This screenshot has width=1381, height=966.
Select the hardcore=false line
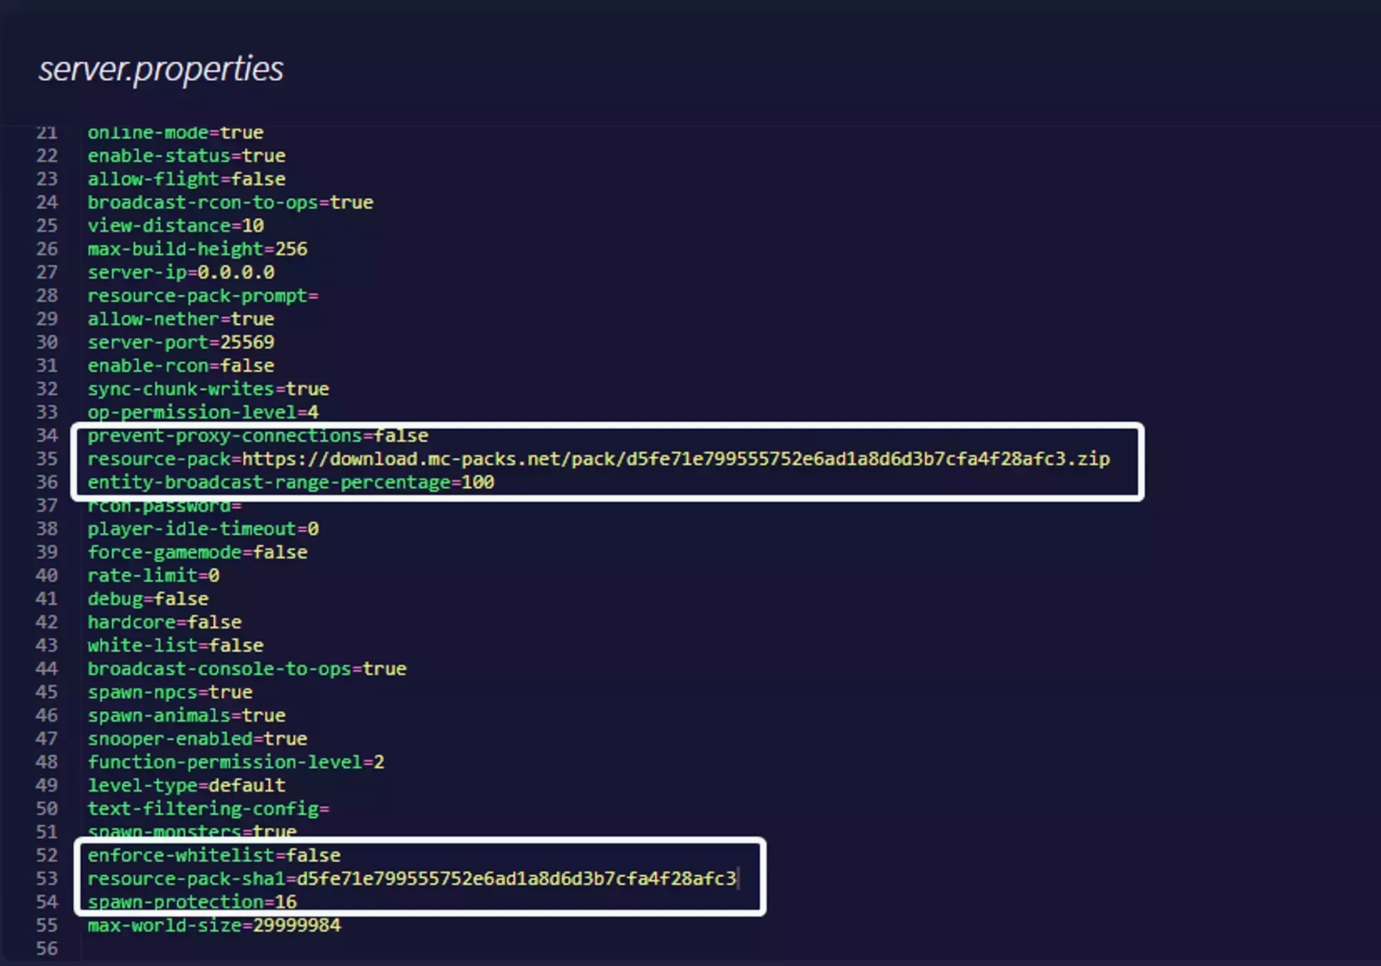[x=164, y=621]
